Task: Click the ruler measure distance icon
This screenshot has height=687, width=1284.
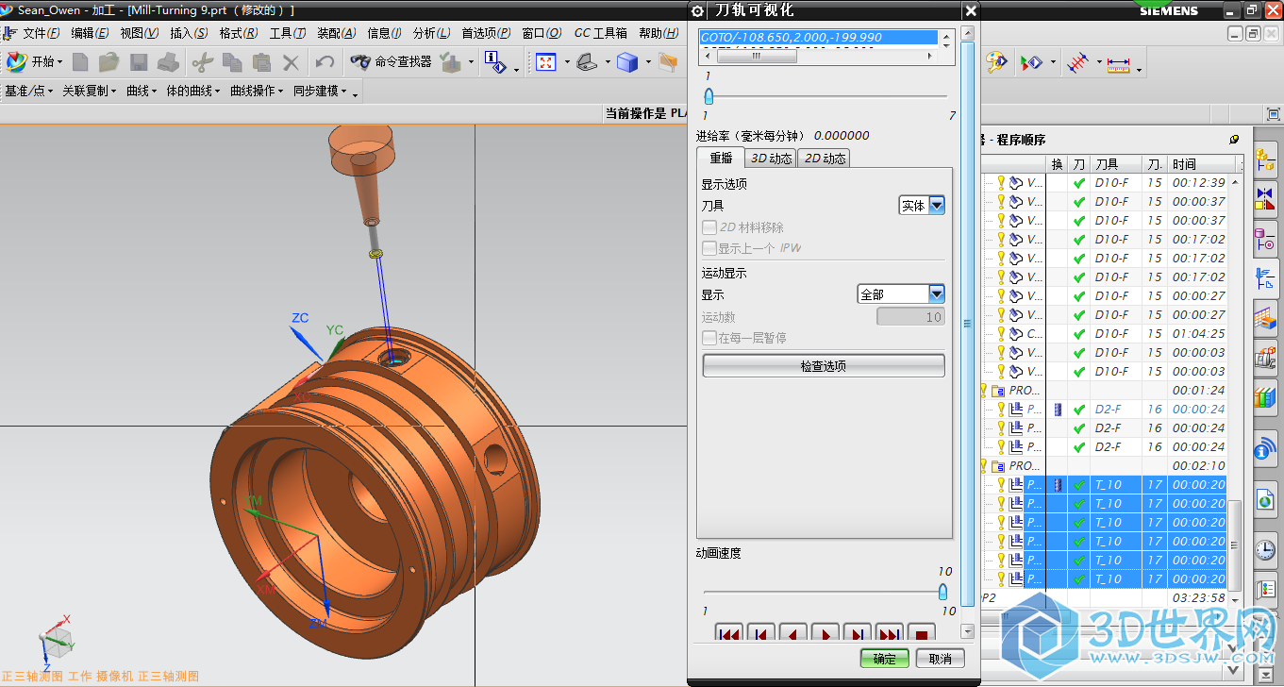Action: click(x=1119, y=63)
